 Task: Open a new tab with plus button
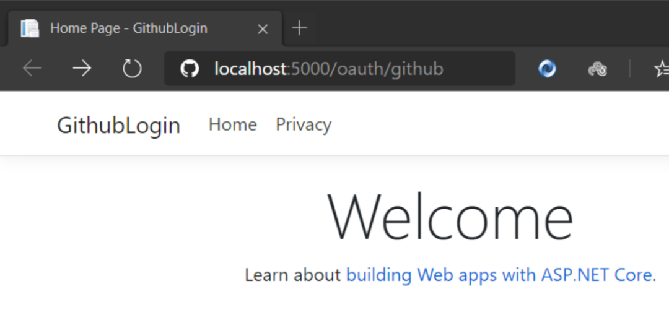[300, 28]
